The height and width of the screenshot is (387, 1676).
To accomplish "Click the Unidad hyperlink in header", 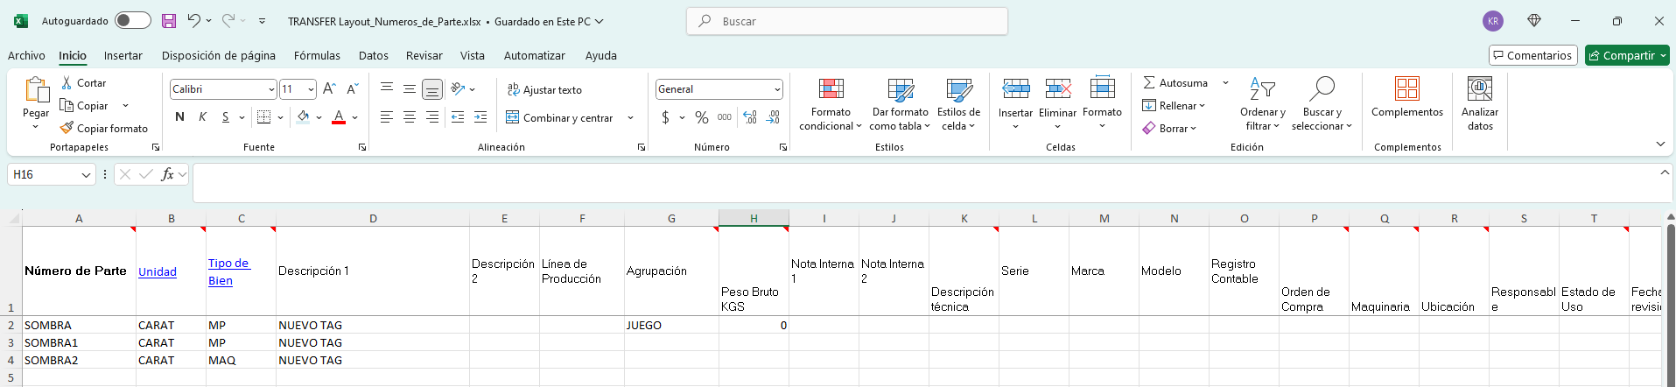I will coord(158,271).
